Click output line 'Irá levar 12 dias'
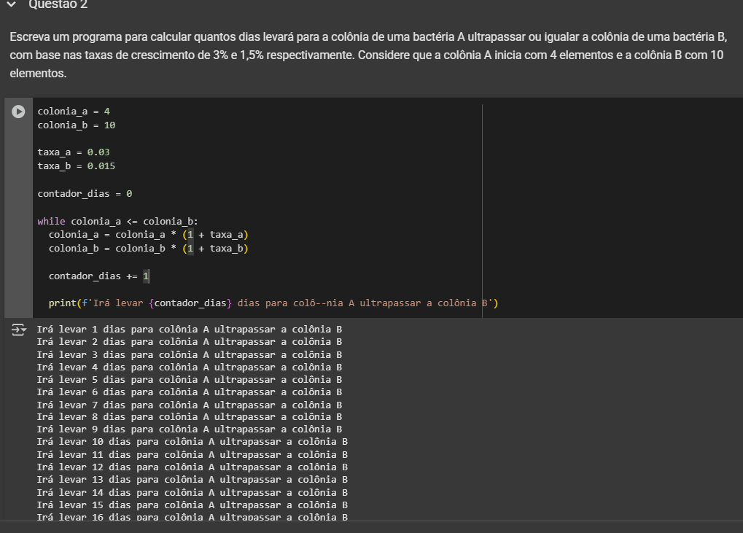 192,467
